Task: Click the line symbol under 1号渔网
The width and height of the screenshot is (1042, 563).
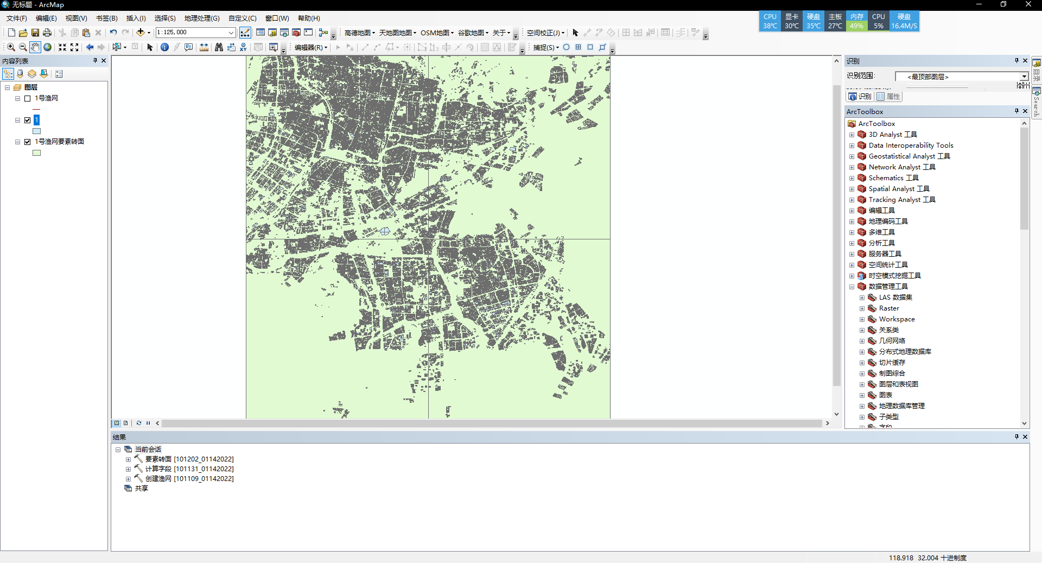Action: 36,109
